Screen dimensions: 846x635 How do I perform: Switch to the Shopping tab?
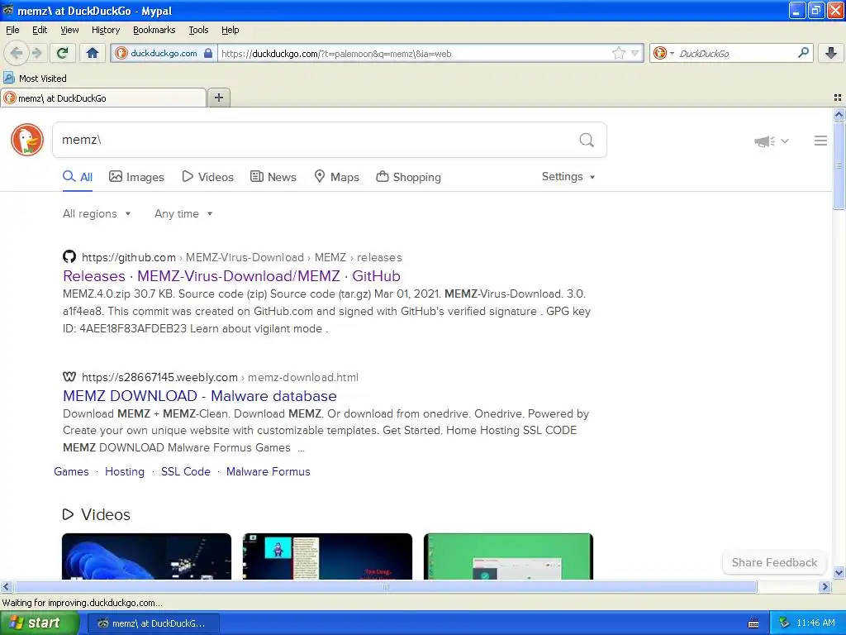[408, 177]
